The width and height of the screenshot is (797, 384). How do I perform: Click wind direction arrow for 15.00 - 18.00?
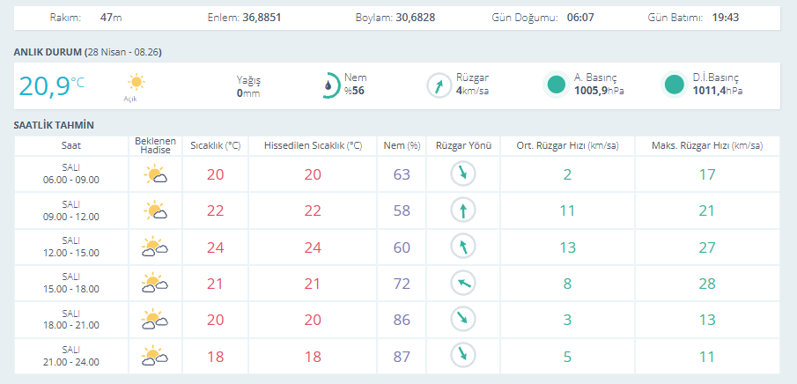pyautogui.click(x=463, y=283)
